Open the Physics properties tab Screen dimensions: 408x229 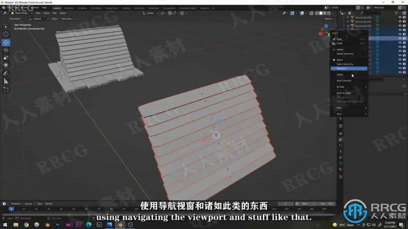click(x=340, y=151)
